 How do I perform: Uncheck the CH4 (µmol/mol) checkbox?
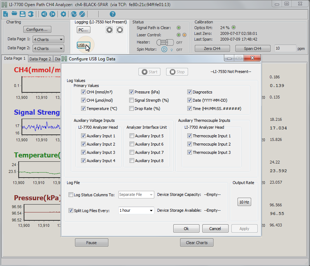83,100
